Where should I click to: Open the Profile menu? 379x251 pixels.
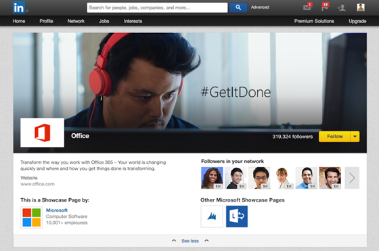pyautogui.click(x=46, y=21)
